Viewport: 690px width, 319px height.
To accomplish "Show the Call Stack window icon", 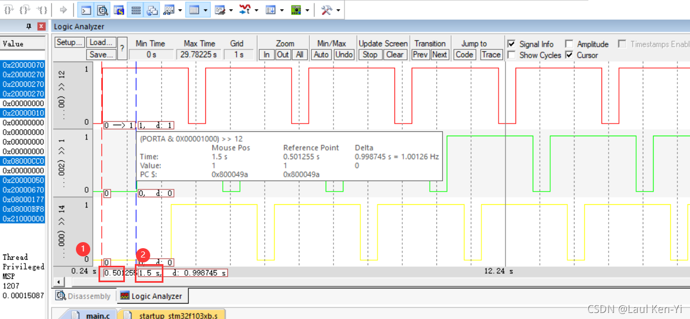I will pyautogui.click(x=152, y=10).
